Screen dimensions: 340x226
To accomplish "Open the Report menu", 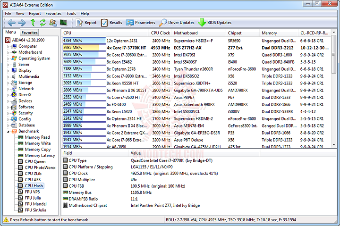I will point(34,13).
